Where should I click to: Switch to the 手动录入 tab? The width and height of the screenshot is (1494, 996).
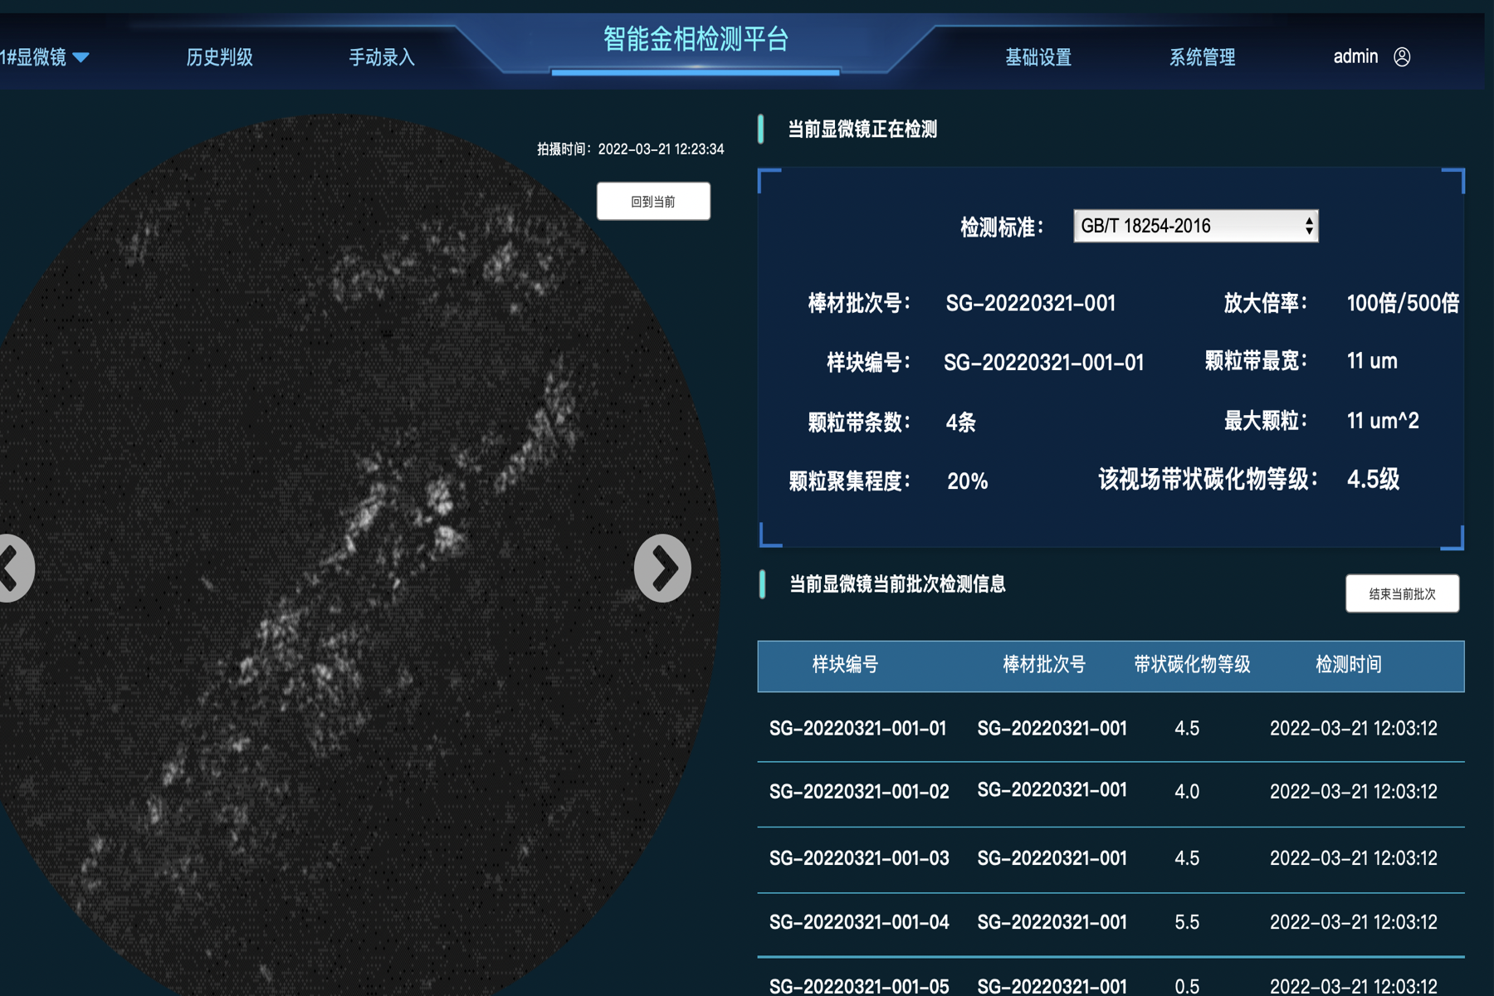pos(381,57)
